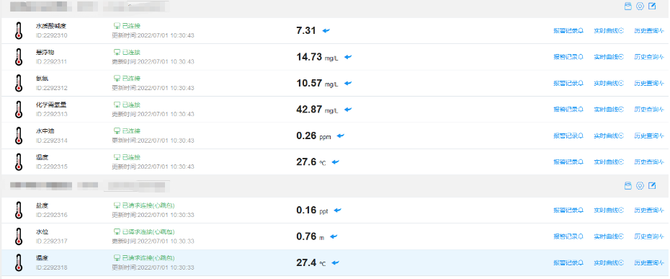Click the blue arrow next to 14.73 mg/L
The width and height of the screenshot is (670, 279).
(348, 57)
